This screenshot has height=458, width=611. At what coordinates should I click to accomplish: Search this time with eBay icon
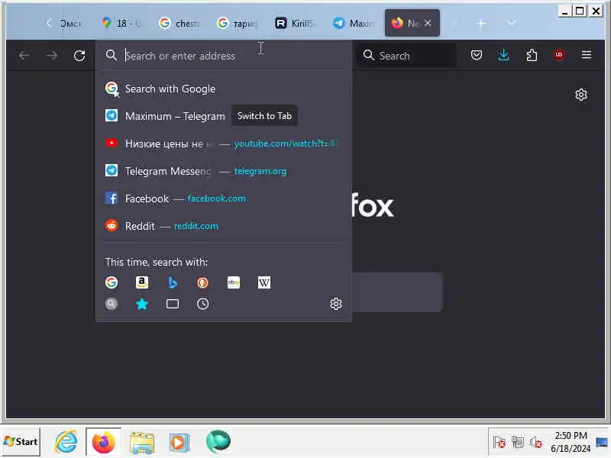[x=234, y=282]
